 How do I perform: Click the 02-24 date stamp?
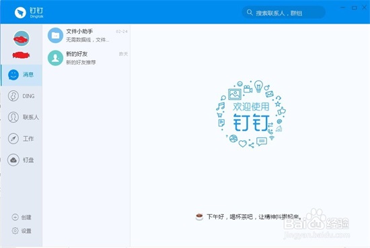click(122, 32)
